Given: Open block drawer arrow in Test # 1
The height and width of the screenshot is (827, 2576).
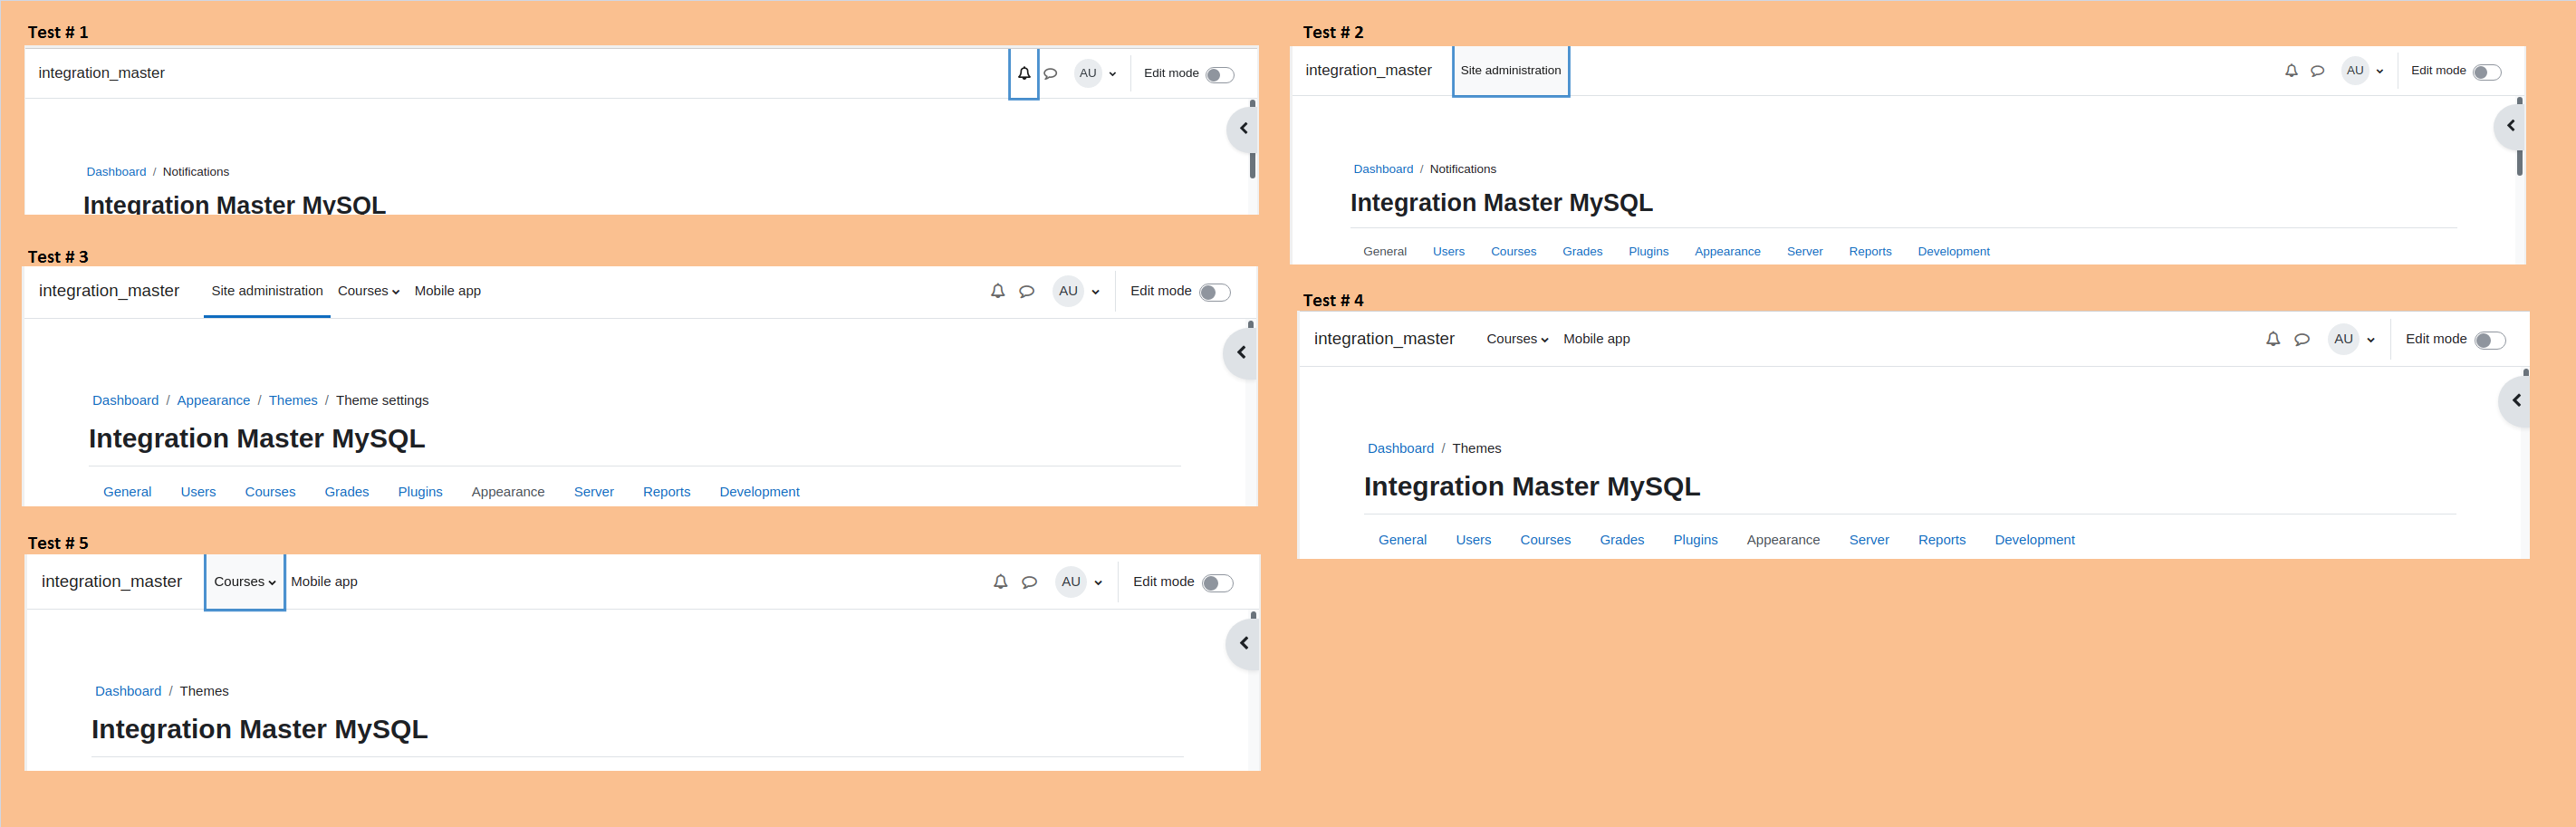Looking at the screenshot, I should 1243,128.
